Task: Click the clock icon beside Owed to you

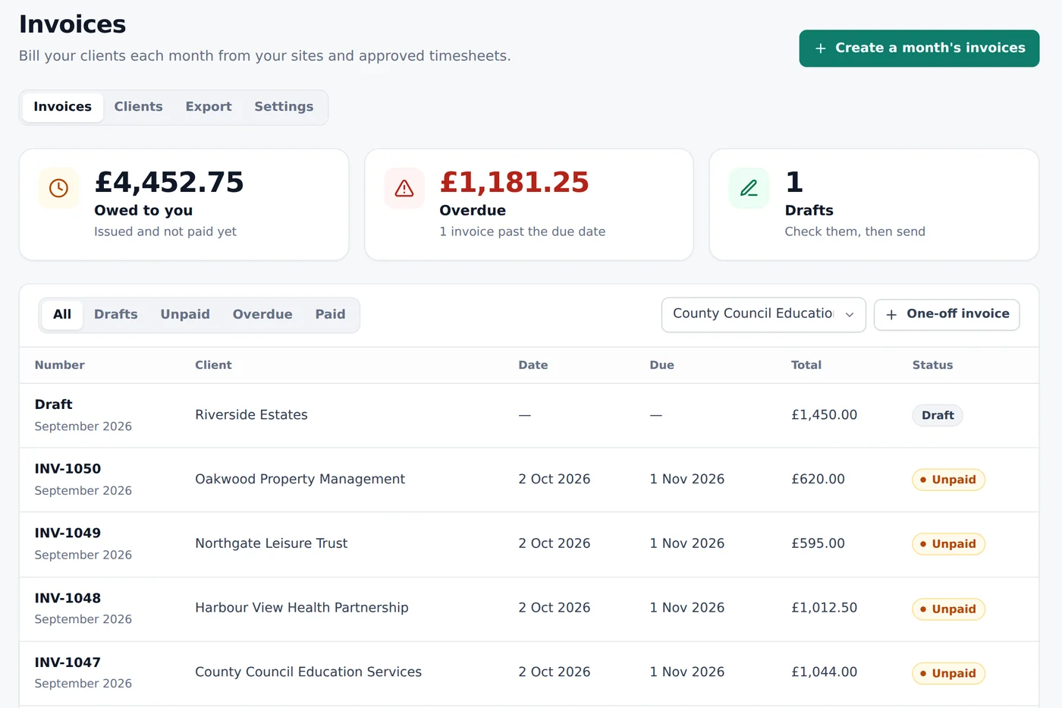Action: tap(58, 188)
